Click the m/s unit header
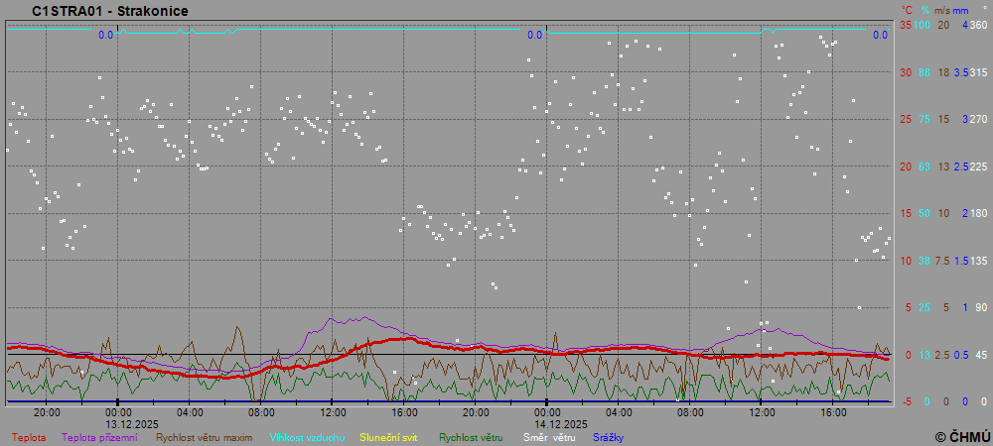The image size is (993, 446). (x=943, y=10)
